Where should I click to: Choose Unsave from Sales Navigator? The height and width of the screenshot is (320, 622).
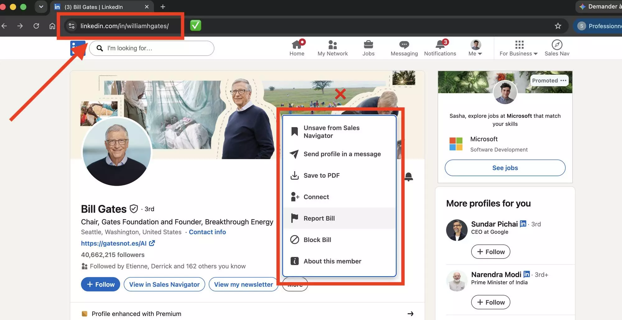click(x=339, y=132)
